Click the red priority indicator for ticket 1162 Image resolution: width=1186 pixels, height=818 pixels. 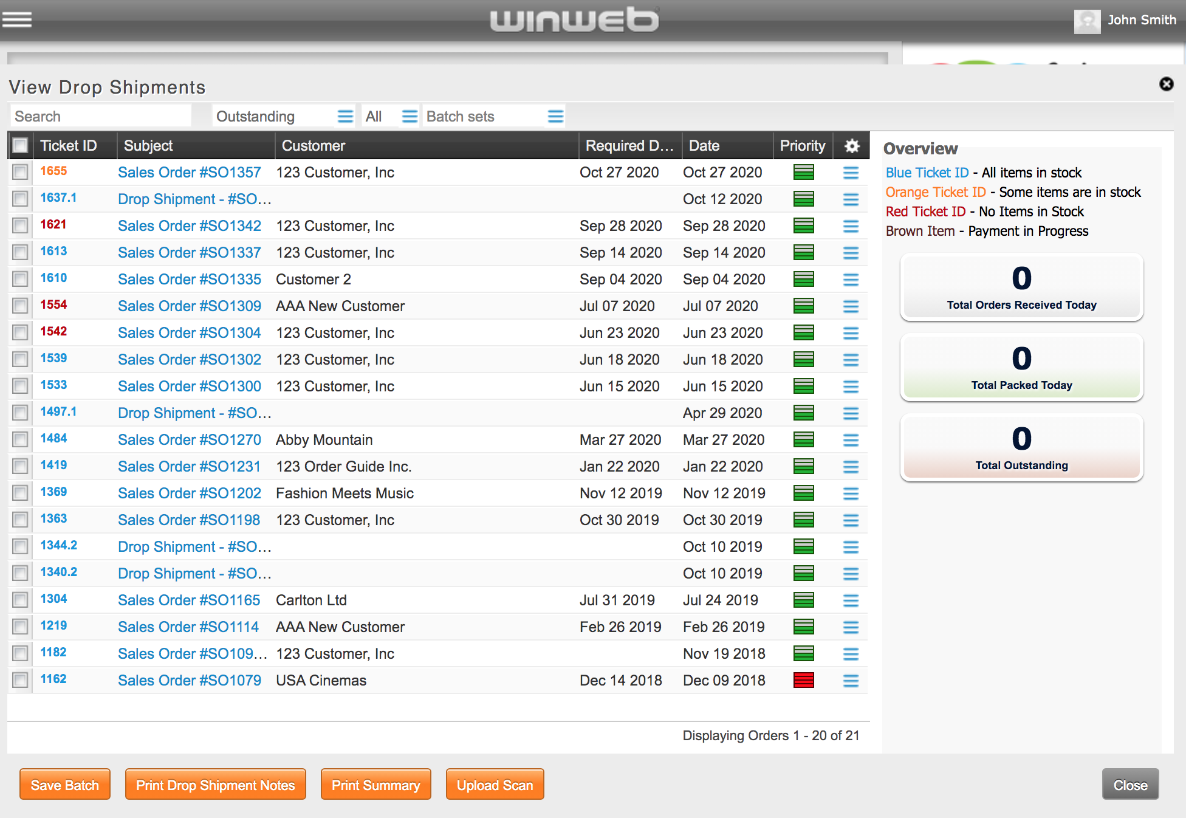coord(803,681)
